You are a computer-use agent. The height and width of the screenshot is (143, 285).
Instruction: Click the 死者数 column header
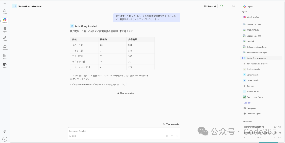point(112,39)
